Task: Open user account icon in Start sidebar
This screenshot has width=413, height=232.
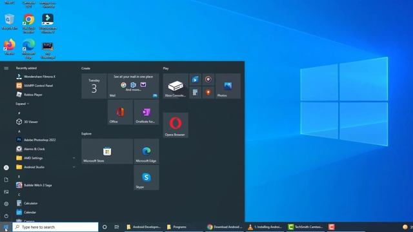Action: (6, 168)
